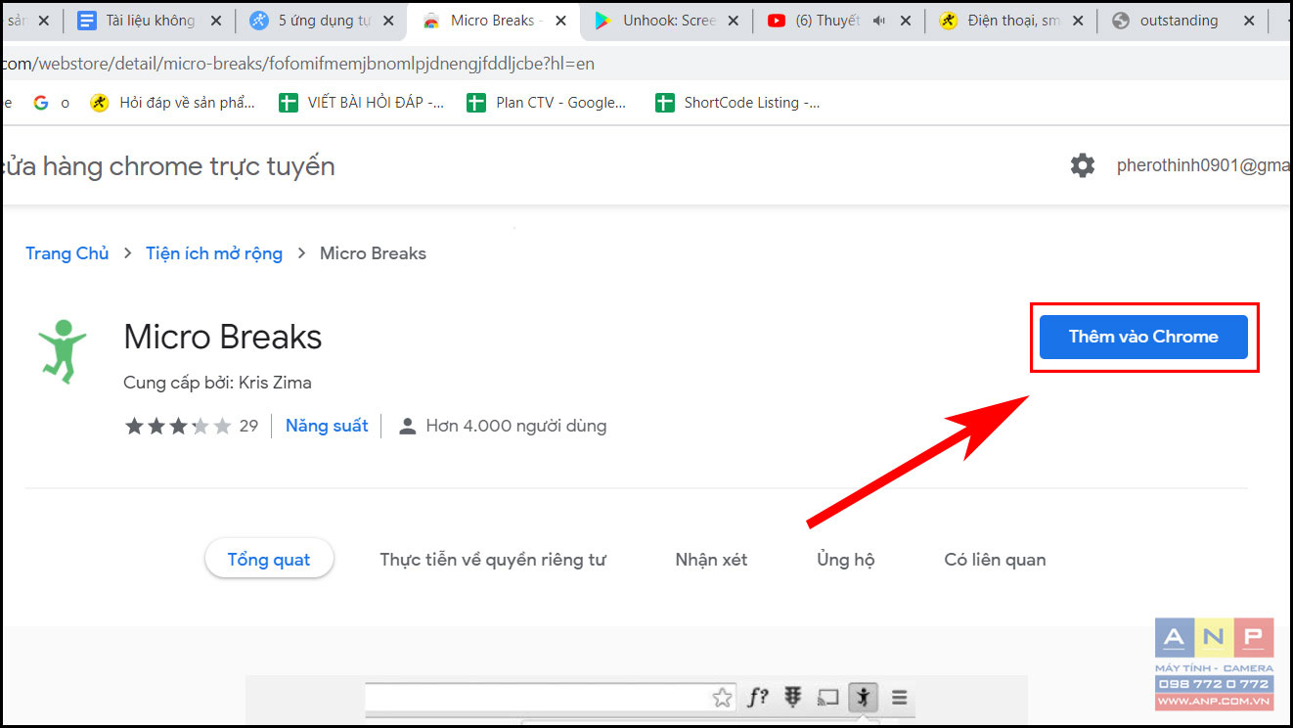
Task: Switch to 5 ứng dụng browser tab
Action: point(324,20)
